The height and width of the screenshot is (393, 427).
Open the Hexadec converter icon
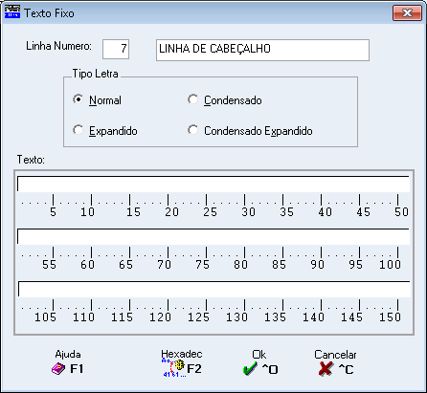point(173,368)
